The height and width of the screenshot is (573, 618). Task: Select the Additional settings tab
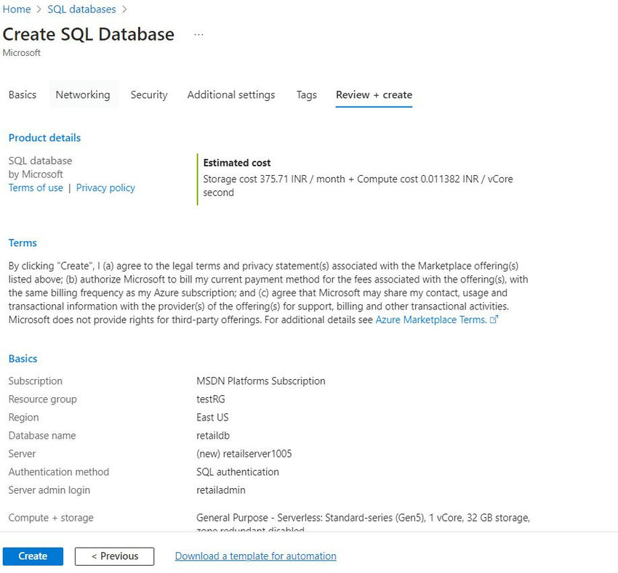coord(231,95)
